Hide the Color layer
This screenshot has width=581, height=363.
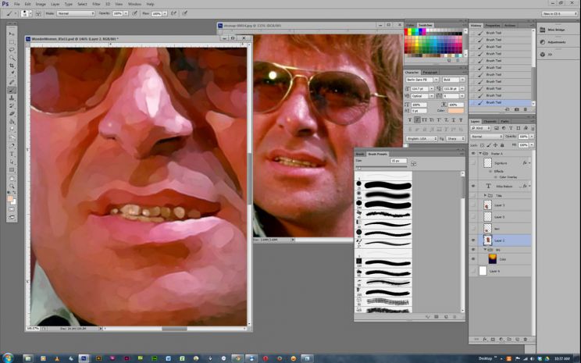point(473,259)
